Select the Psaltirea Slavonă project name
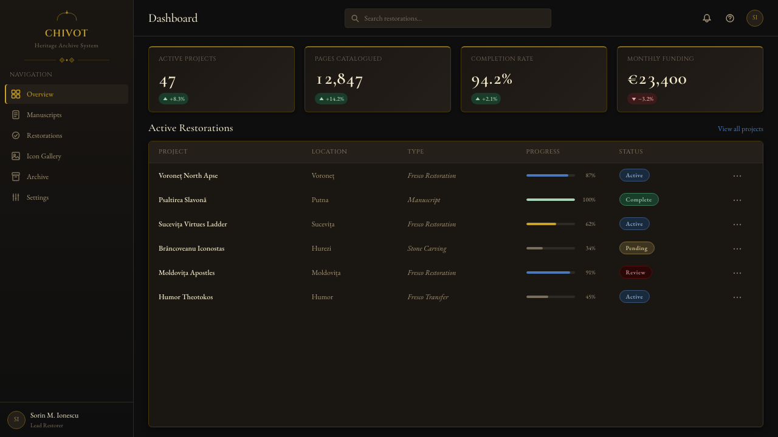The height and width of the screenshot is (437, 778). point(183,200)
